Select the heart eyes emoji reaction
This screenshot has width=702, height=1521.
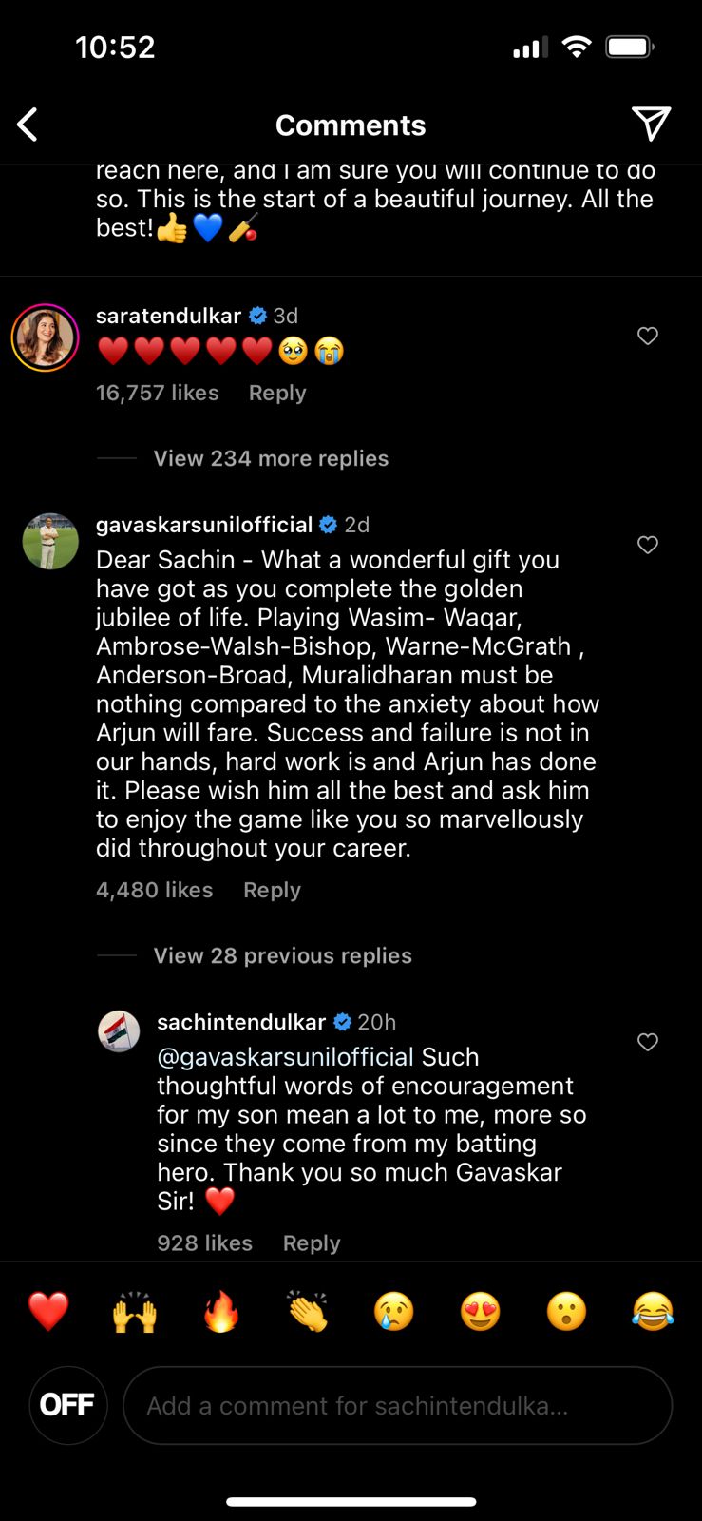point(480,1310)
